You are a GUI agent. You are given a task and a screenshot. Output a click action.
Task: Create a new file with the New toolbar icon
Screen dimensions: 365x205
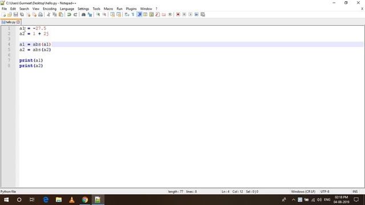(4, 14)
